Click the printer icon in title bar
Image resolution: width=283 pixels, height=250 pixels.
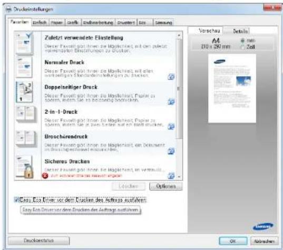point(8,10)
